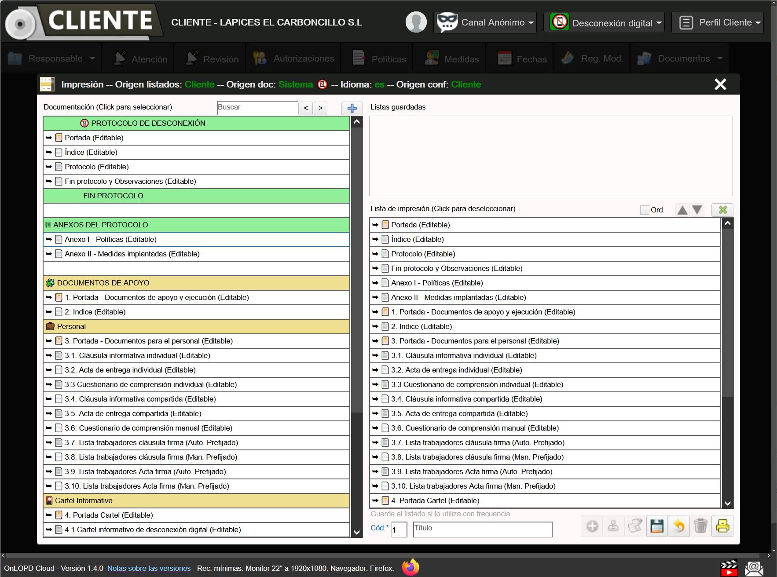Screen dimensions: 777x577
Task: Select the DOCUMENTOS DE APOYO header row
Action: point(196,283)
